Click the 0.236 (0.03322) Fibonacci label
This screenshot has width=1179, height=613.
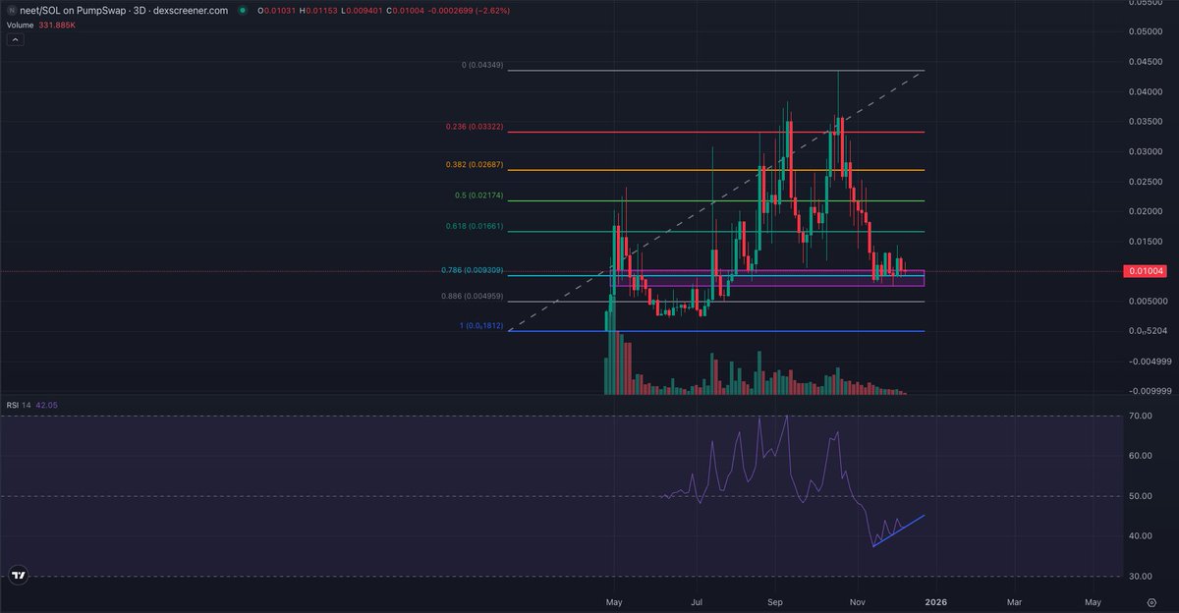[473, 127]
